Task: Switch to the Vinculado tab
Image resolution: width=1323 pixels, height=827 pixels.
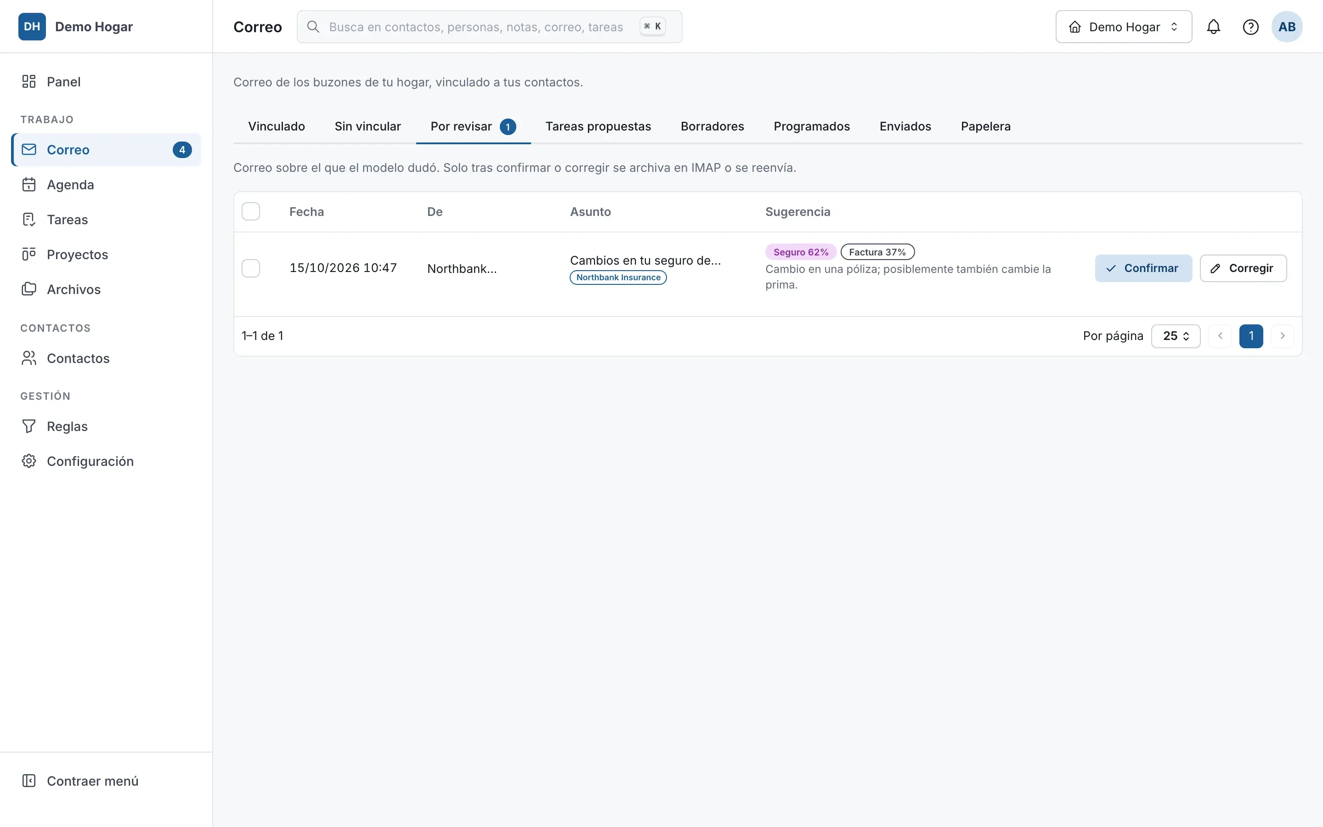Action: click(x=277, y=126)
